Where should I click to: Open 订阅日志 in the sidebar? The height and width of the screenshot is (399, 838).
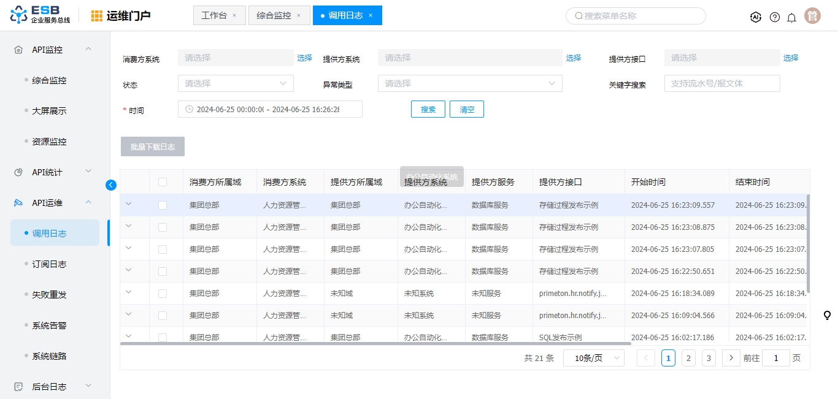click(x=49, y=264)
